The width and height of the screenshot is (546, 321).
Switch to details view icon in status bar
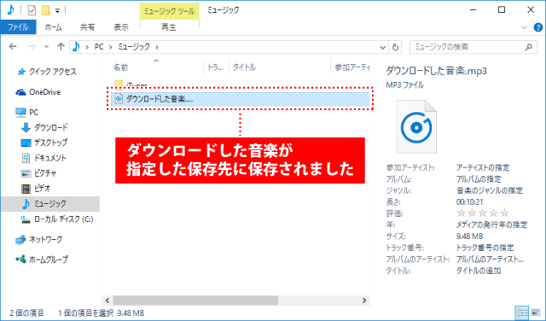click(521, 313)
